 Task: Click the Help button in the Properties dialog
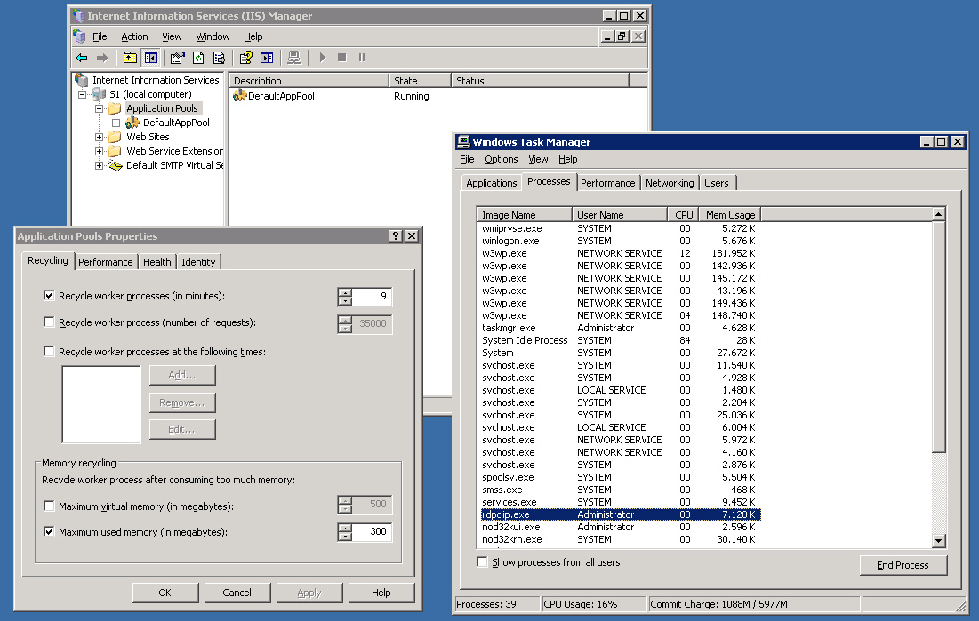click(381, 593)
